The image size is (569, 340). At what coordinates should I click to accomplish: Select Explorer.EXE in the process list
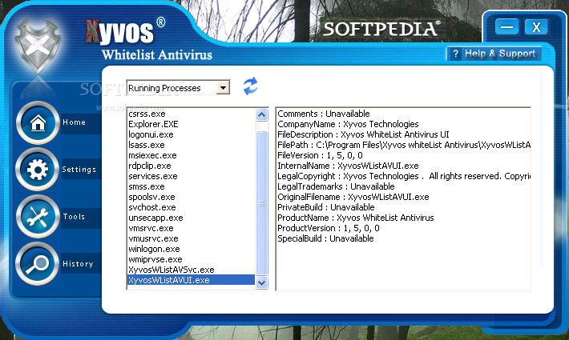click(153, 124)
